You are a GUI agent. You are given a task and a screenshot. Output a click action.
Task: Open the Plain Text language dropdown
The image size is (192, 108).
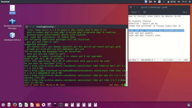(133, 60)
